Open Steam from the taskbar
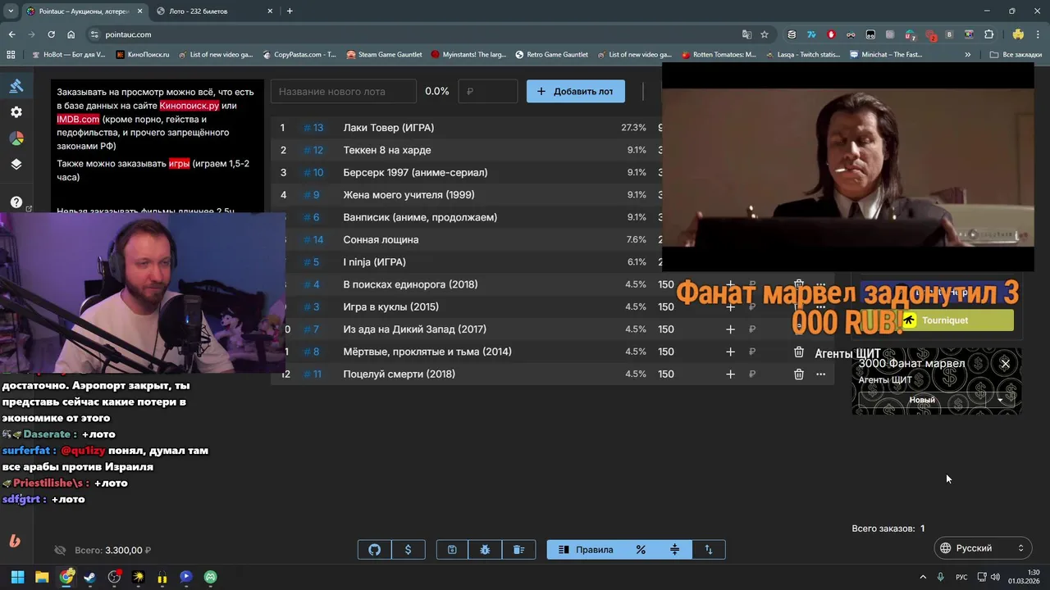Image resolution: width=1050 pixels, height=590 pixels. (x=89, y=577)
